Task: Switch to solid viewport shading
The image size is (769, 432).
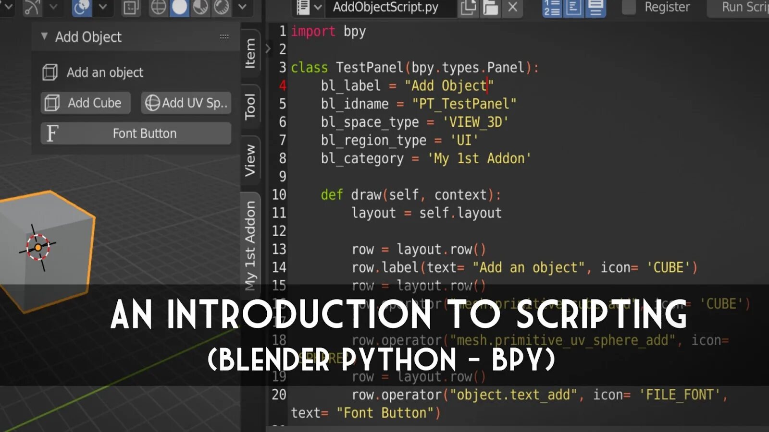Action: [179, 7]
